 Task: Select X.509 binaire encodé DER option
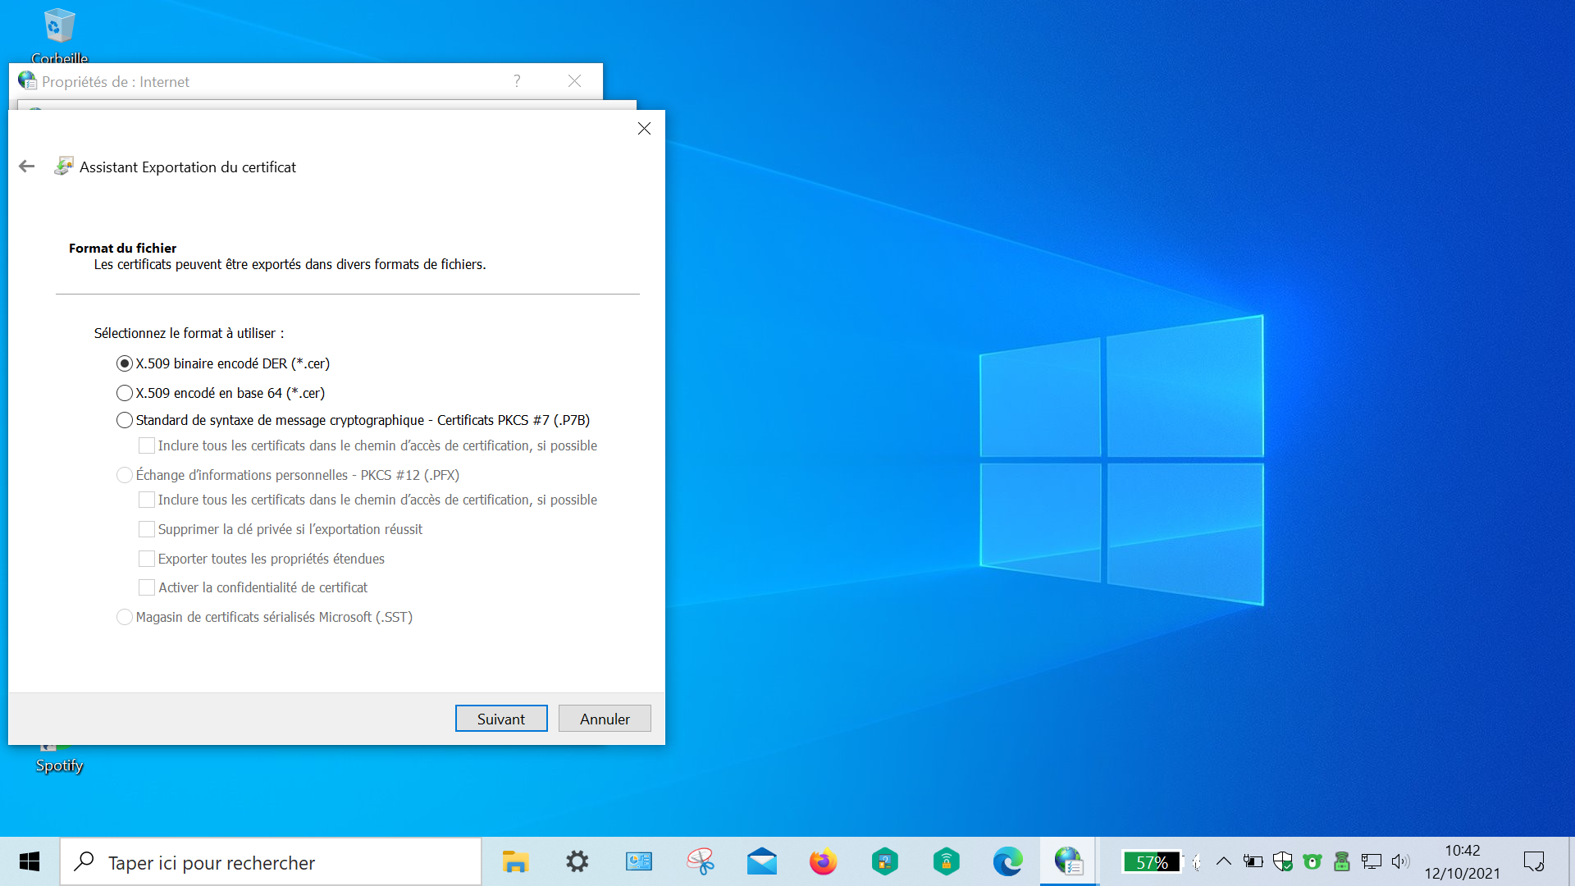pyautogui.click(x=125, y=363)
